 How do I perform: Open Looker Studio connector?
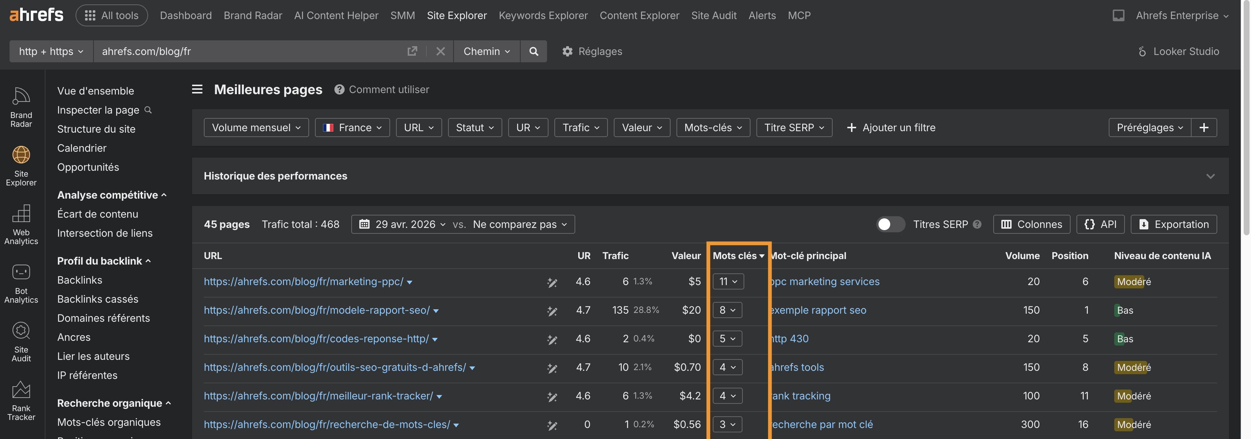pos(1179,51)
